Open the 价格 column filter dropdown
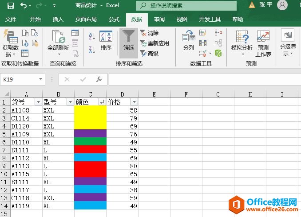This screenshot has width=301, height=217. 135,102
